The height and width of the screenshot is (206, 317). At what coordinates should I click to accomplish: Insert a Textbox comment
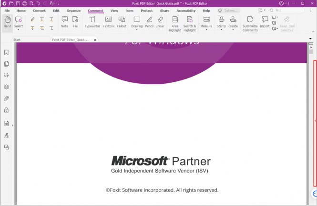pyautogui.click(x=109, y=22)
